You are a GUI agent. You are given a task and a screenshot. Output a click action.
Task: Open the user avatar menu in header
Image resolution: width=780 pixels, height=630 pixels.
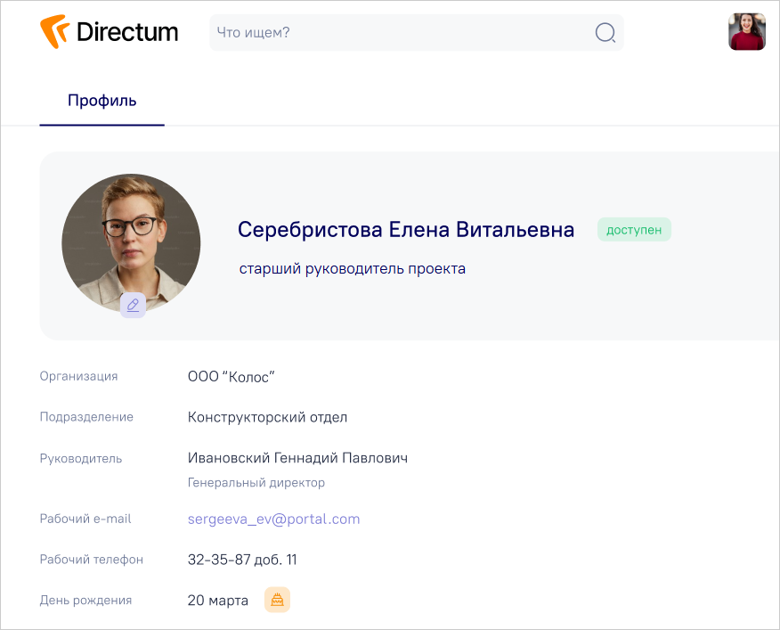[x=746, y=32]
